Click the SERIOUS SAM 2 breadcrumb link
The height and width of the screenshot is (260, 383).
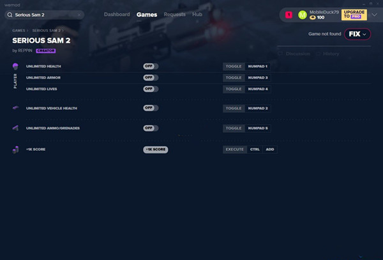[x=46, y=31]
